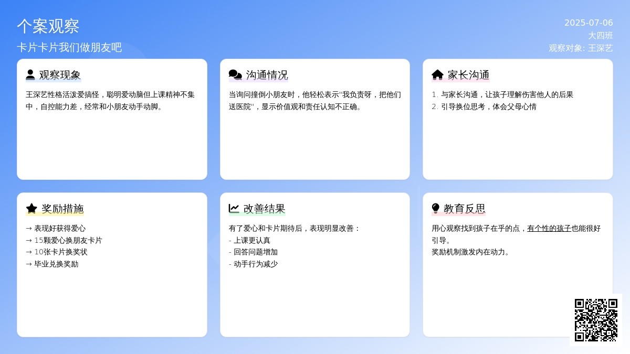
Task: Click the lightbulb icon beside 教育反思
Action: (x=435, y=209)
